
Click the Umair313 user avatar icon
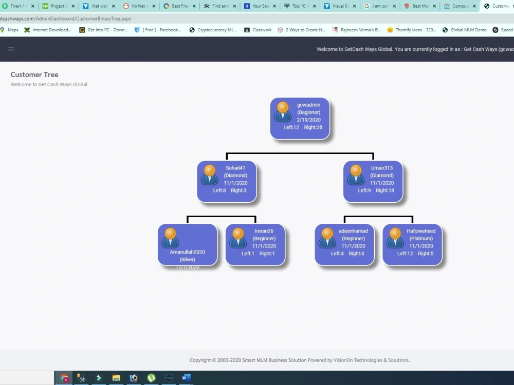point(356,175)
